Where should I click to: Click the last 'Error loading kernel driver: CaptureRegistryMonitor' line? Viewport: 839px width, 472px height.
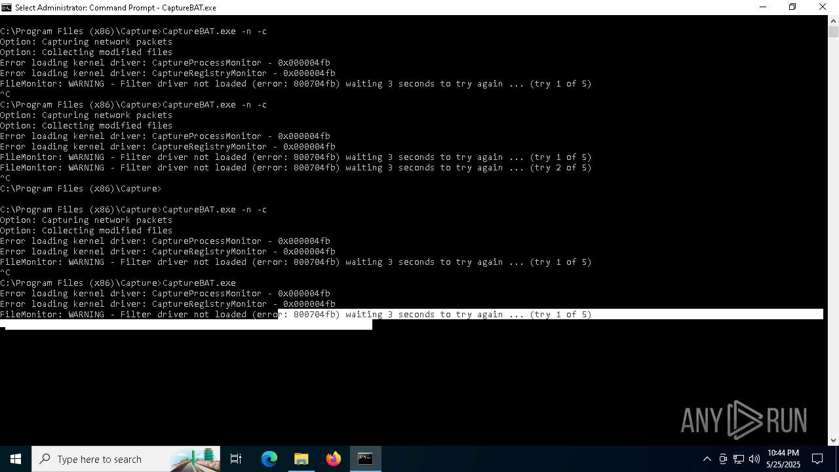coord(167,304)
